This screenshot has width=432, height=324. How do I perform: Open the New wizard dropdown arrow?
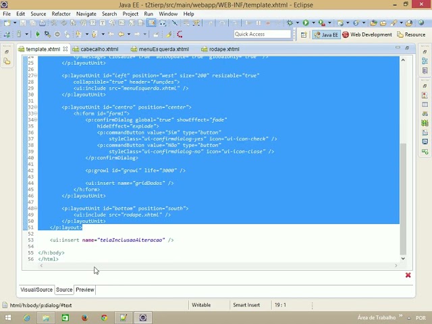tap(15, 23)
